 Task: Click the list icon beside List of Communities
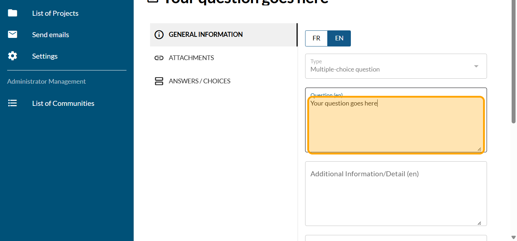(x=13, y=103)
